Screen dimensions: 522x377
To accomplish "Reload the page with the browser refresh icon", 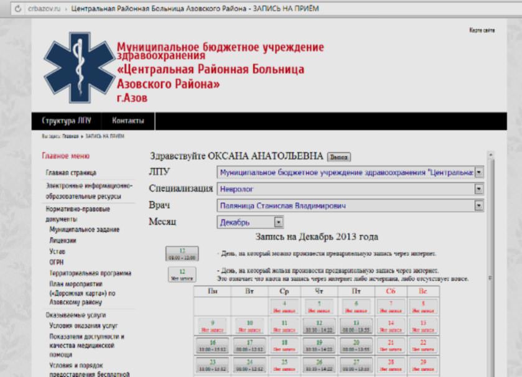I will pyautogui.click(x=18, y=9).
